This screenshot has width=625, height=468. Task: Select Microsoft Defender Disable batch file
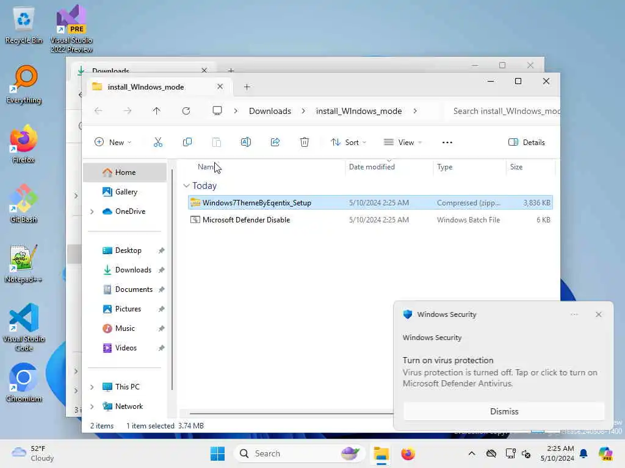click(370, 219)
